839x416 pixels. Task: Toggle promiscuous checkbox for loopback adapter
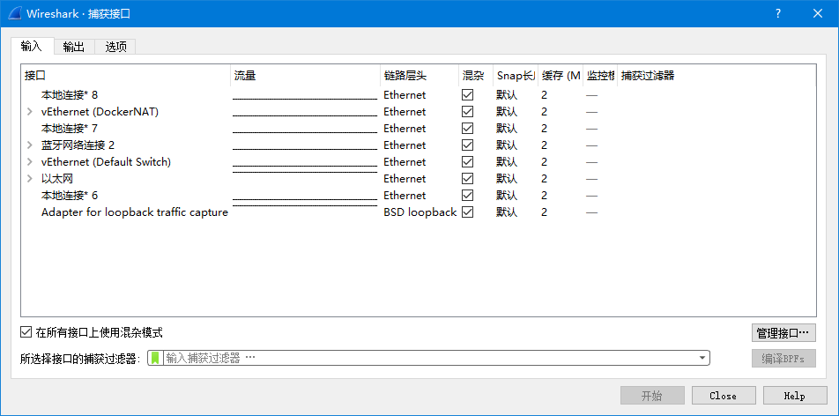468,212
